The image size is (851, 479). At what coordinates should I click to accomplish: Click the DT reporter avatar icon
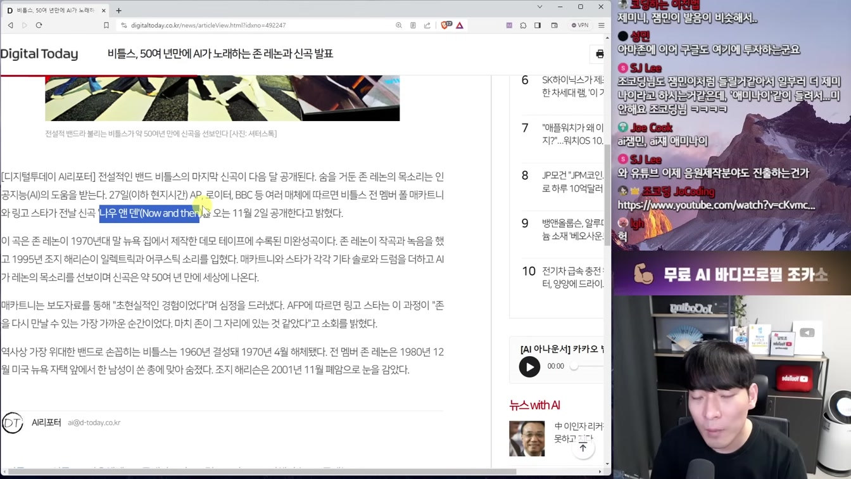click(12, 423)
